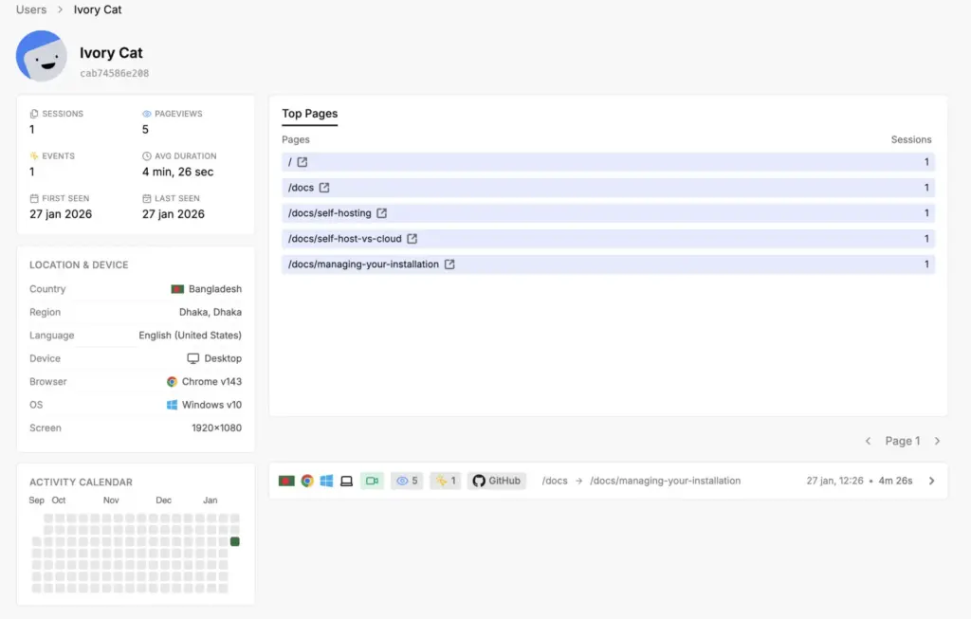The width and height of the screenshot is (971, 619).
Task: Open external link icon for root page
Action: pyautogui.click(x=302, y=162)
